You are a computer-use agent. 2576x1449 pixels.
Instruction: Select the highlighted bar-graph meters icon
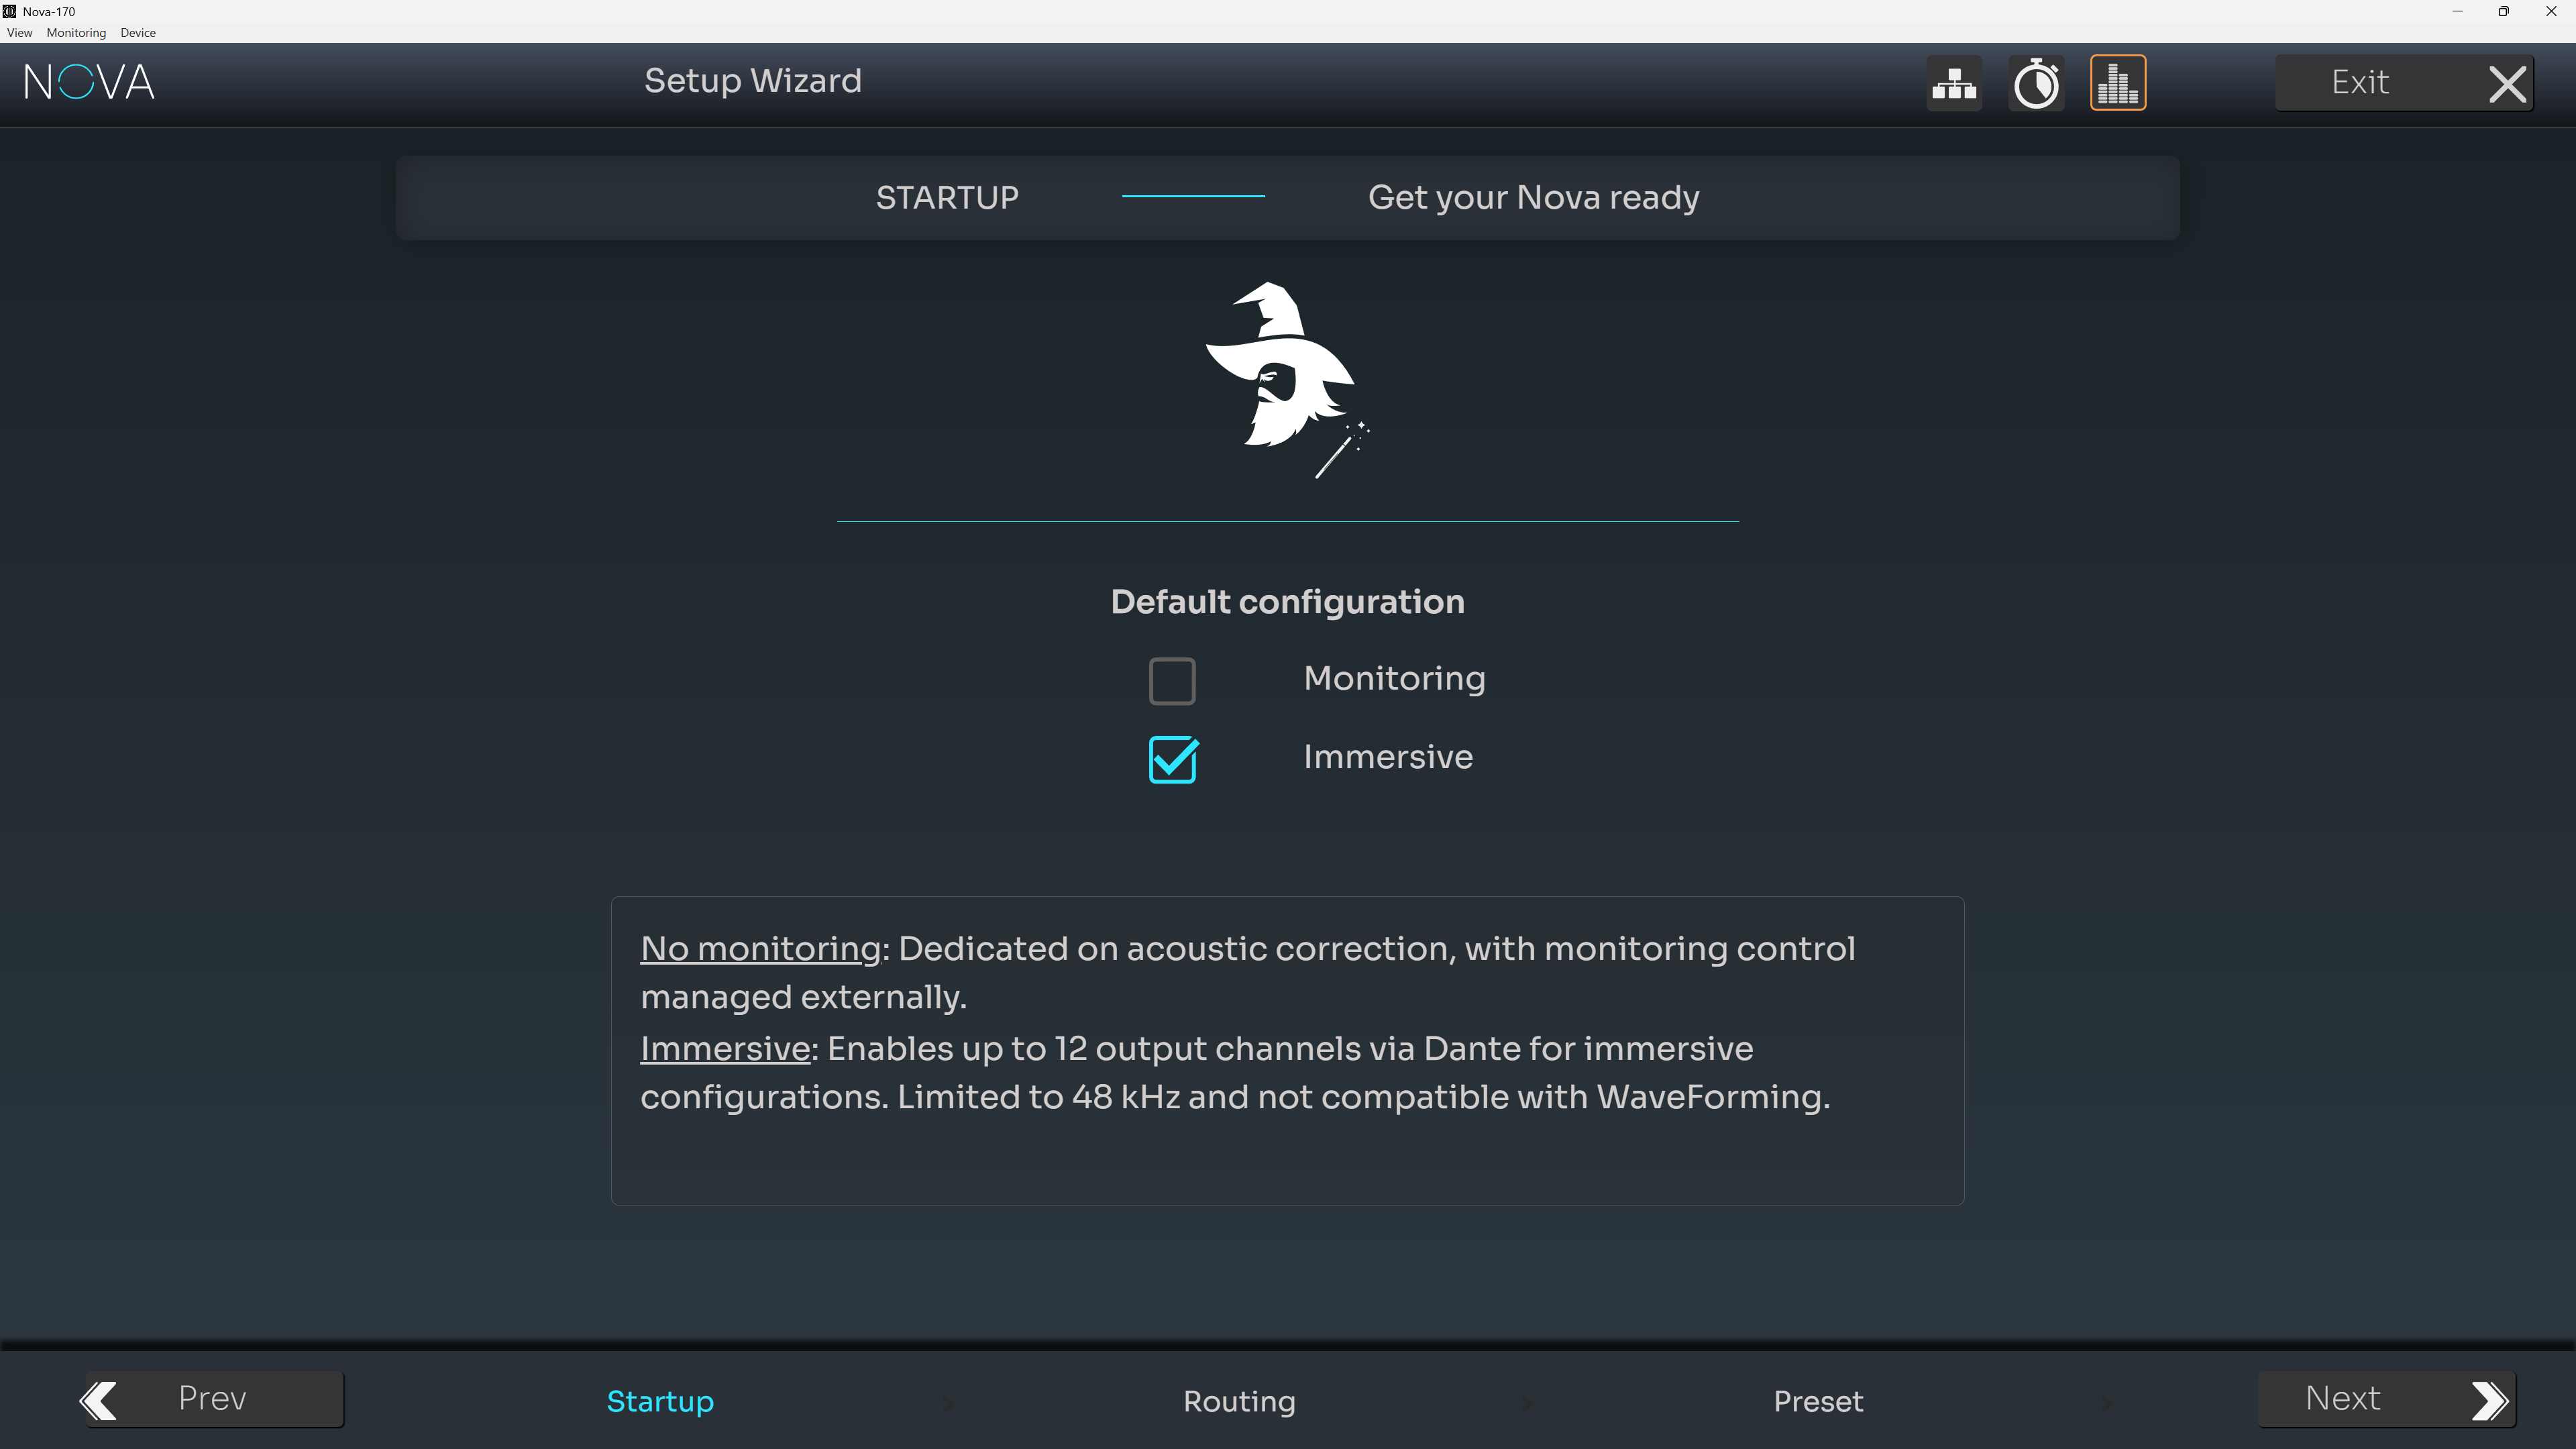tap(2118, 83)
